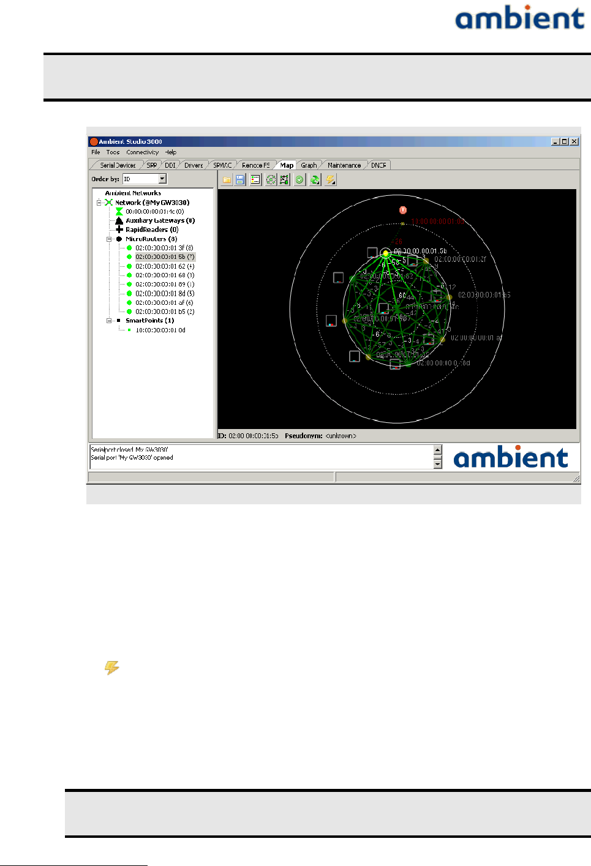Image resolution: width=591 pixels, height=866 pixels.
Task: Select MicroRouter 02:00:00:00:01:8d (5) in tree
Action: pyautogui.click(x=165, y=294)
